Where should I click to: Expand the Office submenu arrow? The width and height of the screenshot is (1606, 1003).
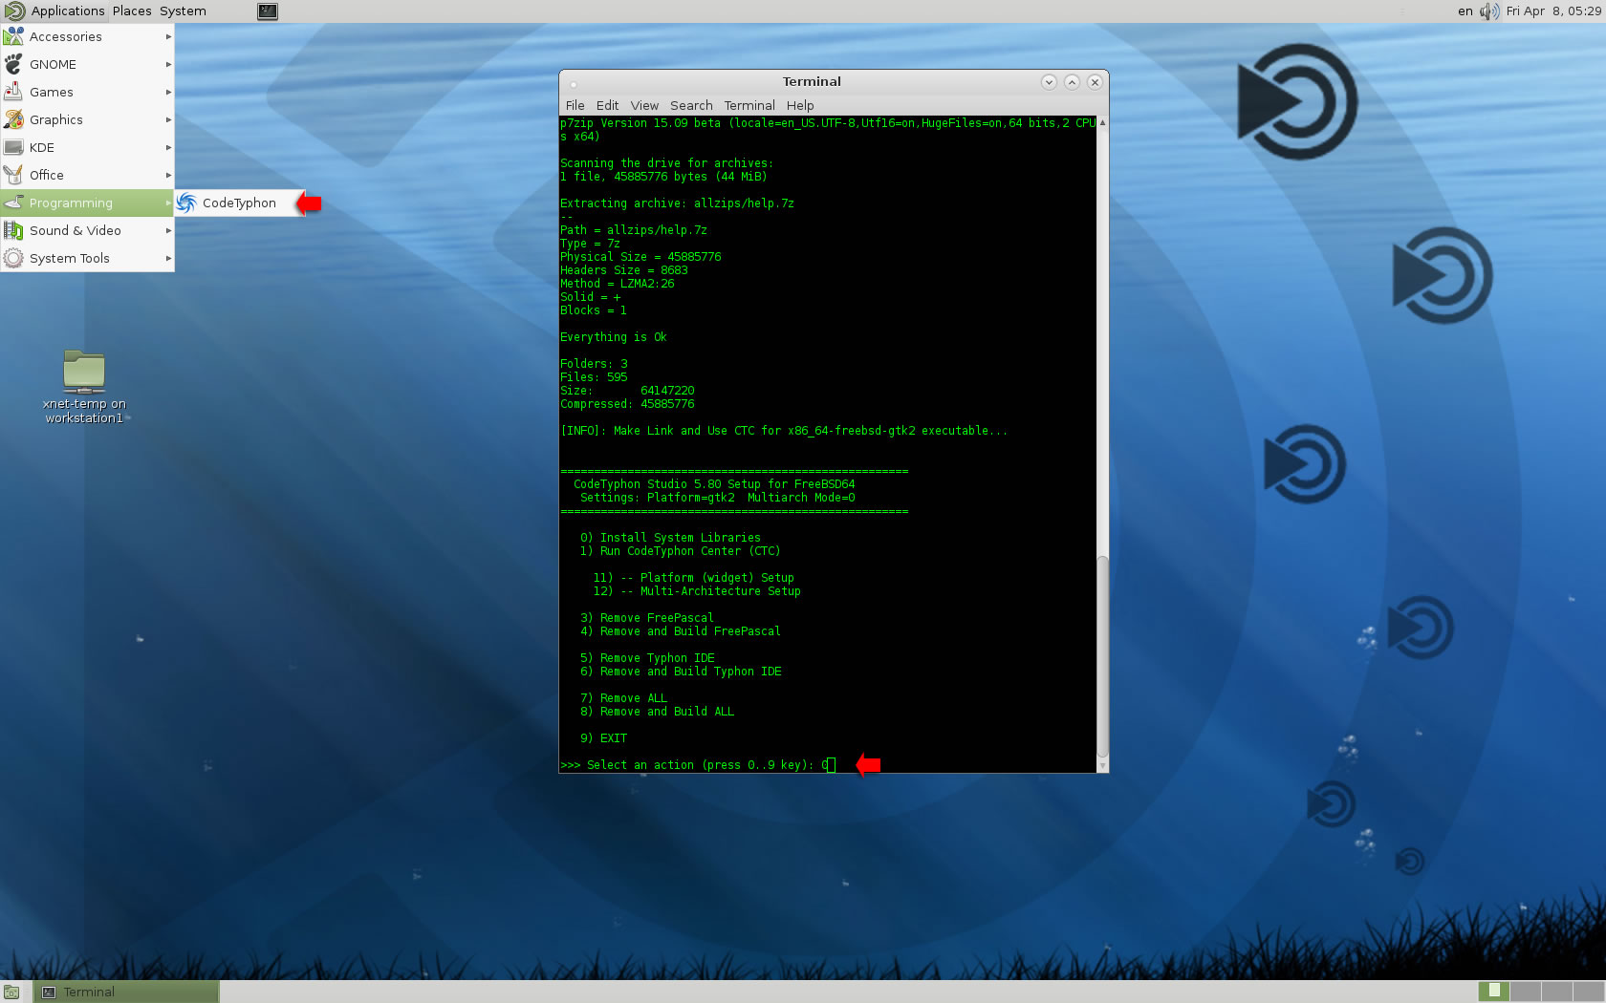pyautogui.click(x=168, y=175)
